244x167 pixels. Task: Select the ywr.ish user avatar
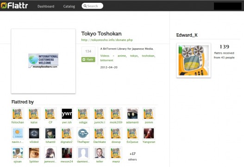coord(67,114)
